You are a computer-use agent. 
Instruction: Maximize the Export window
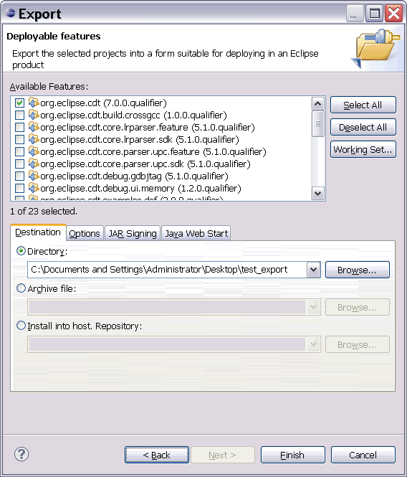click(x=374, y=14)
